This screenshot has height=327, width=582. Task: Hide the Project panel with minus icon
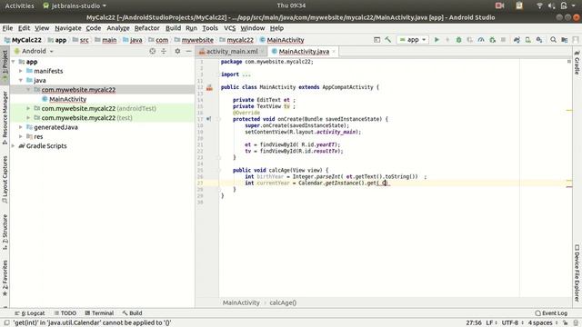pyautogui.click(x=188, y=51)
